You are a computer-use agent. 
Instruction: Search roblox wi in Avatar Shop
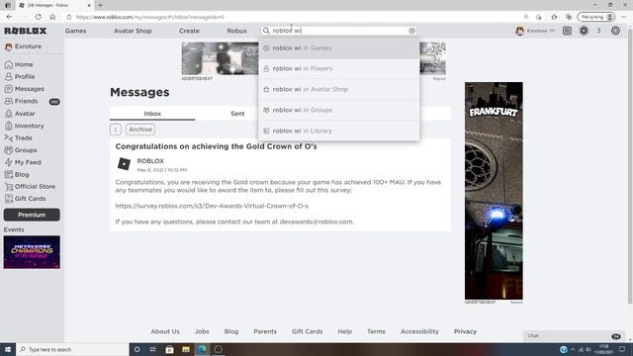pos(338,89)
